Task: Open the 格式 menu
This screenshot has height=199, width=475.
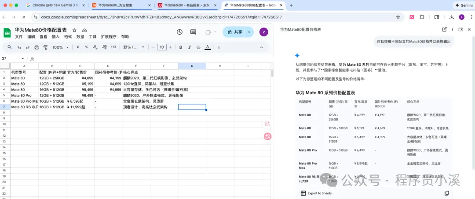Action: pyautogui.click(x=68, y=37)
